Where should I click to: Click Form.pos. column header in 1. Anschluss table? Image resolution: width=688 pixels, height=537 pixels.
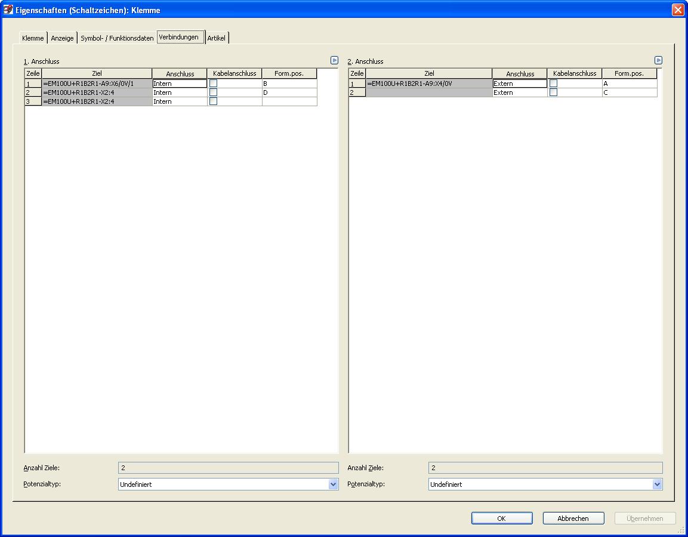pyautogui.click(x=289, y=73)
